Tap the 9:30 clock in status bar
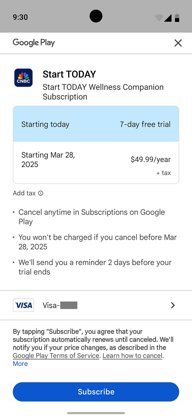Screen dimensions: 192x417 coord(20,17)
